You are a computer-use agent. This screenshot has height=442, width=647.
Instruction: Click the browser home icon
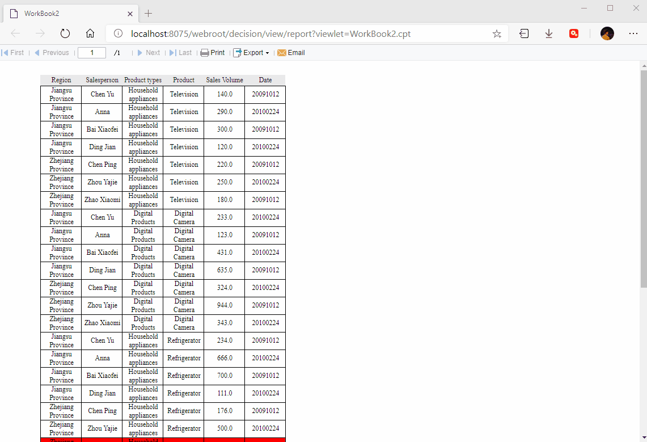pos(90,33)
